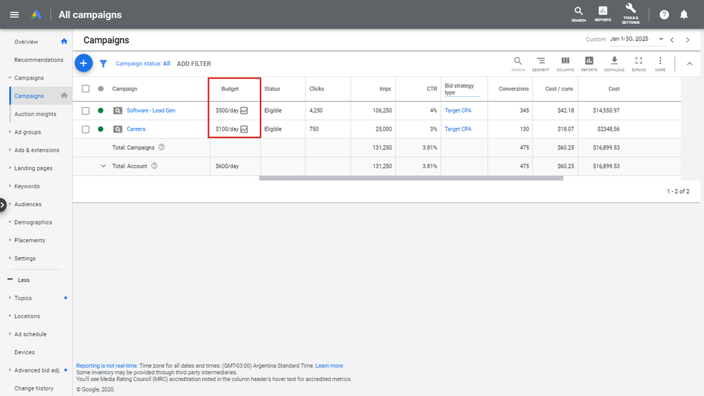Open the filter funnel icon
This screenshot has width=704, height=396.
click(x=103, y=64)
